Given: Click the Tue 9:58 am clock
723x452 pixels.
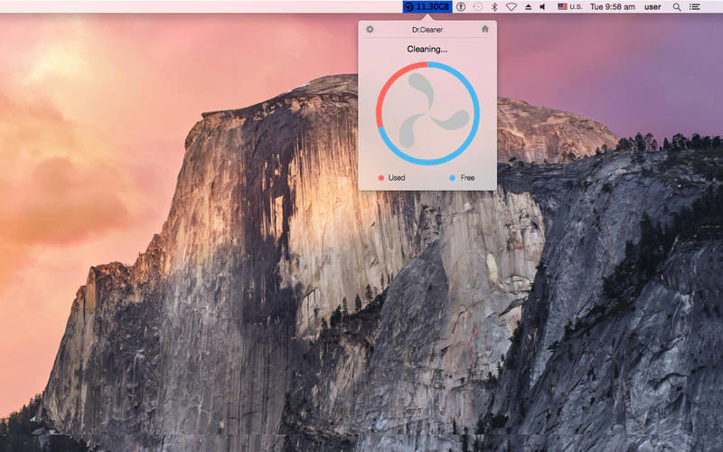Looking at the screenshot, I should [613, 6].
